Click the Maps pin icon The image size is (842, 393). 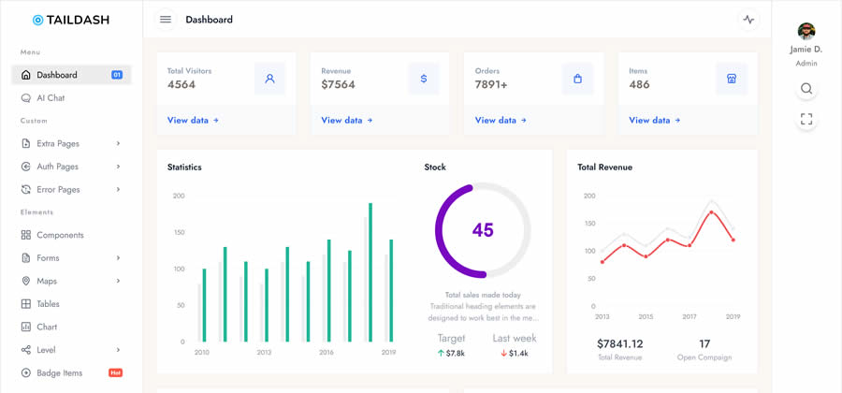click(x=26, y=282)
